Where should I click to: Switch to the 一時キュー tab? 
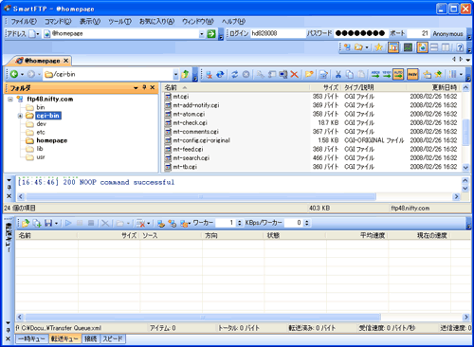[32, 338]
